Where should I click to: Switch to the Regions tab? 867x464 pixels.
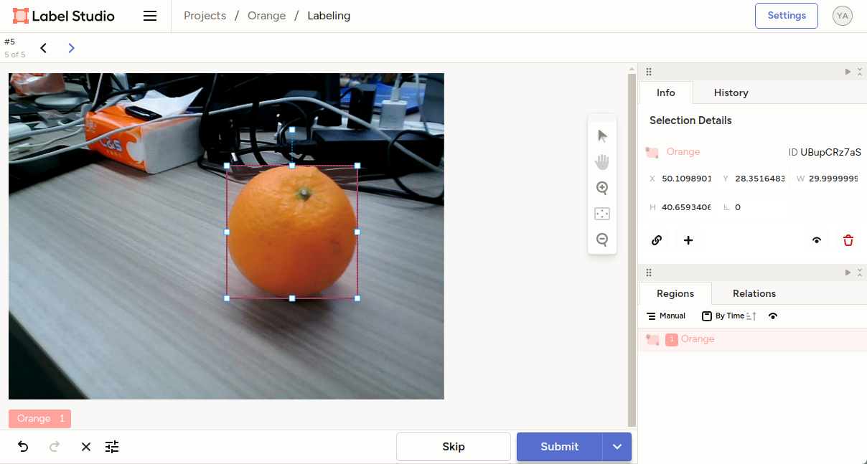coord(675,293)
